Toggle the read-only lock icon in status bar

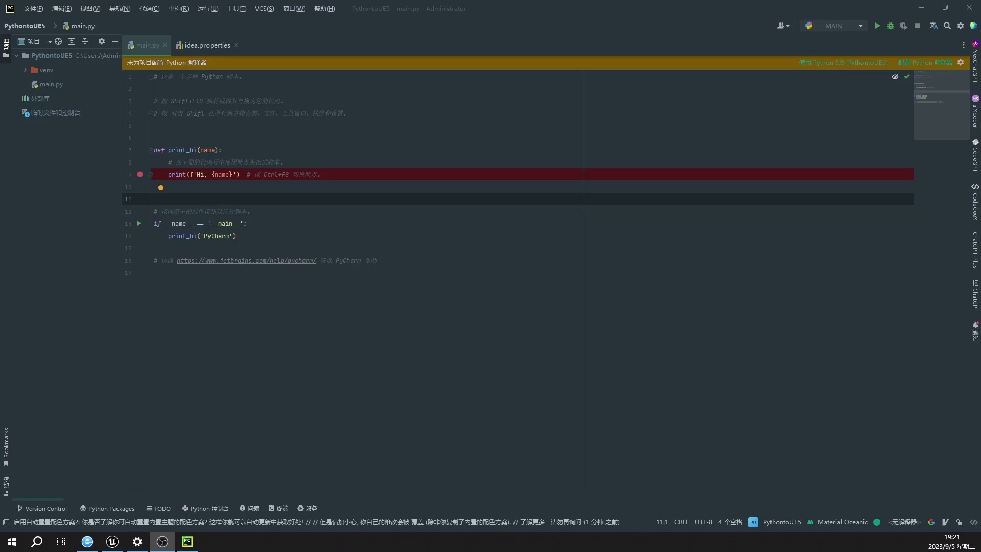pos(960,522)
